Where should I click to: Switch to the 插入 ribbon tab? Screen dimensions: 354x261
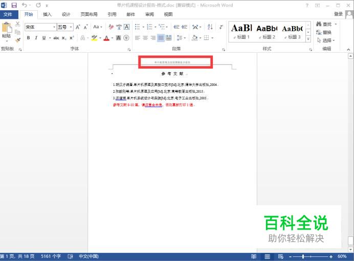(47, 14)
